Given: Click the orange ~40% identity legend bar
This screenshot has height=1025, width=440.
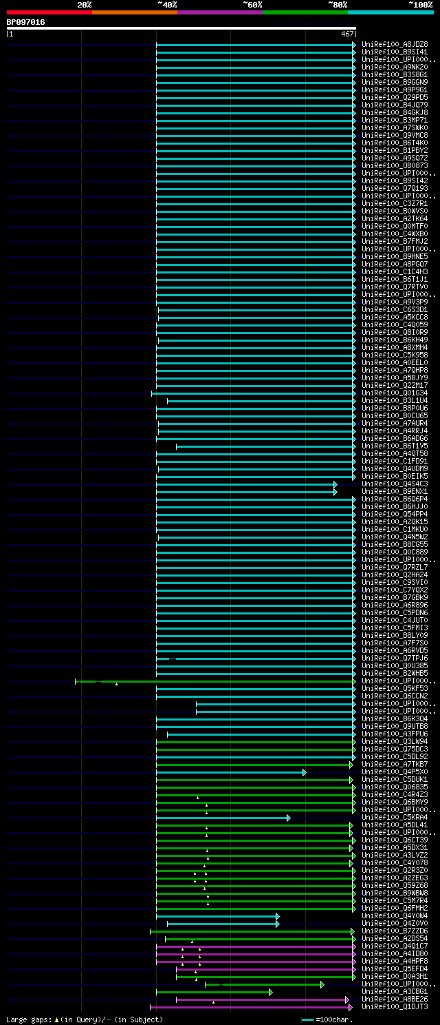Looking at the screenshot, I should pyautogui.click(x=135, y=12).
